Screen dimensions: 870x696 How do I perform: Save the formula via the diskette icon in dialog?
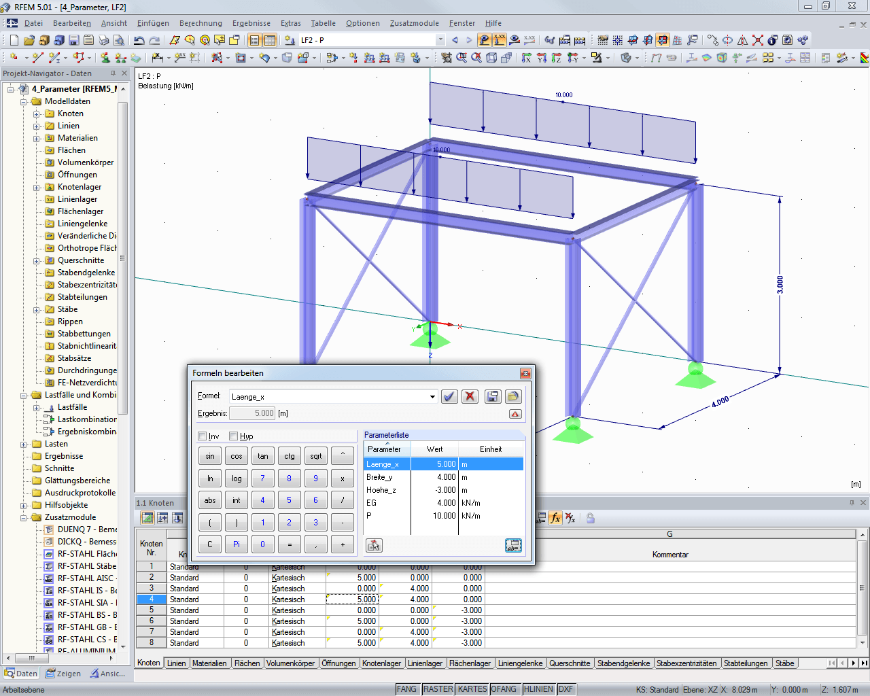click(493, 396)
